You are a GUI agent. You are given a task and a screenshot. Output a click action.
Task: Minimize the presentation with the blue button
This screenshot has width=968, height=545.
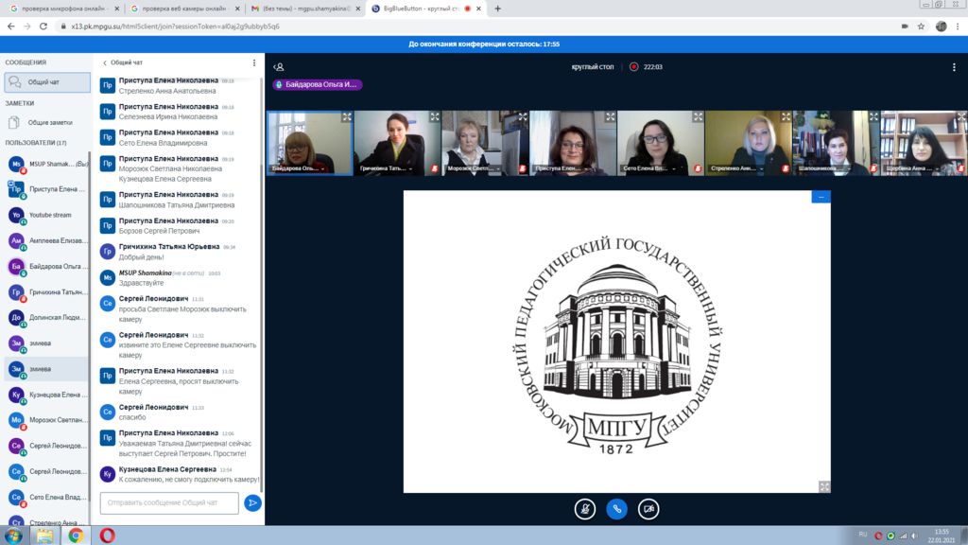[x=821, y=197]
